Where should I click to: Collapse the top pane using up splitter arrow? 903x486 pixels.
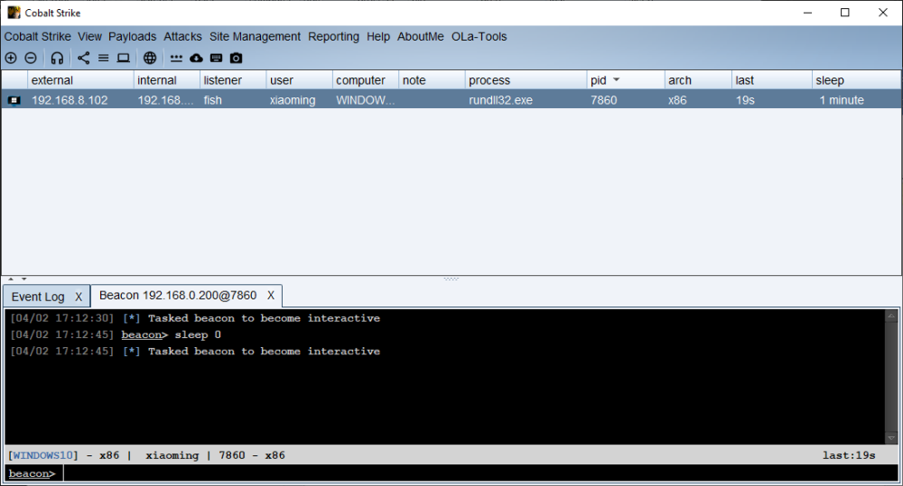tap(10, 279)
